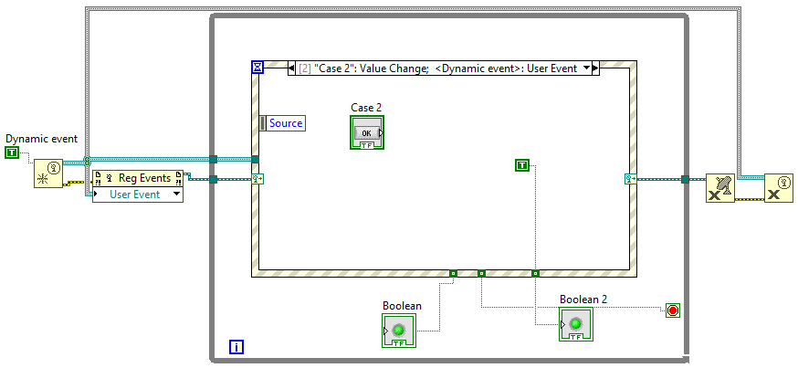Select the Case 2 OK button terminal
The height and width of the screenshot is (368, 798).
(x=367, y=132)
